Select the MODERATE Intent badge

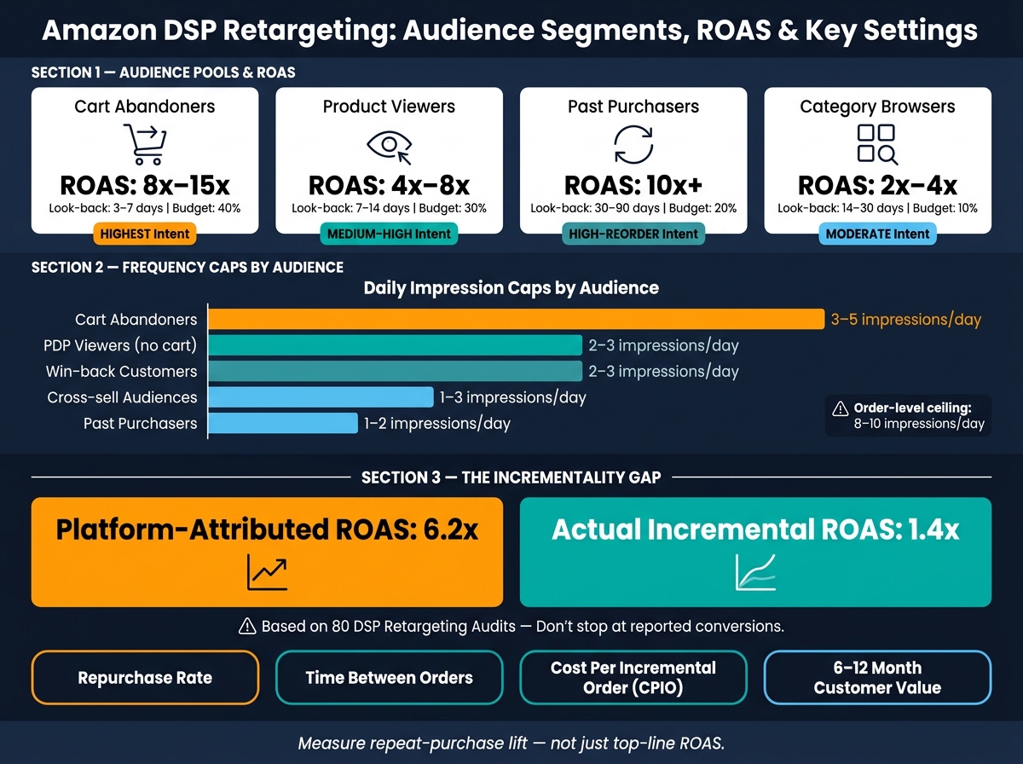[x=878, y=234]
